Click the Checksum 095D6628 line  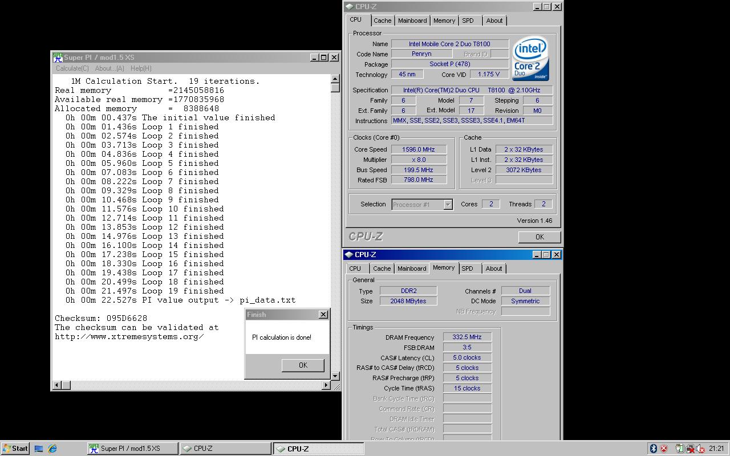[101, 318]
